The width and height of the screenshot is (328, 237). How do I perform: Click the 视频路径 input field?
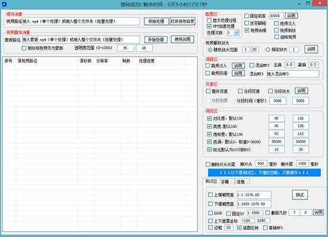click(x=81, y=21)
